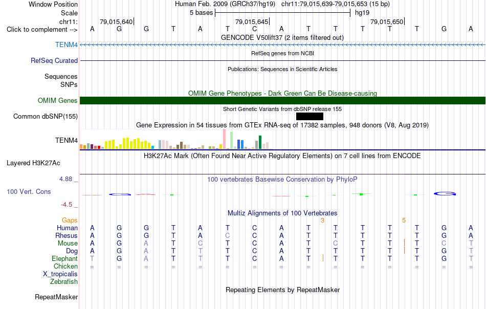Image resolution: width=486 pixels, height=309 pixels.
Task: Click the Elephant species label
Action: pyautogui.click(x=64, y=258)
